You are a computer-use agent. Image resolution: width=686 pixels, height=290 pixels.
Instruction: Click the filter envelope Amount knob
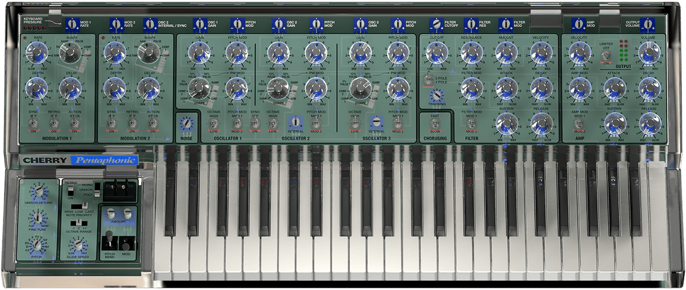click(x=506, y=54)
